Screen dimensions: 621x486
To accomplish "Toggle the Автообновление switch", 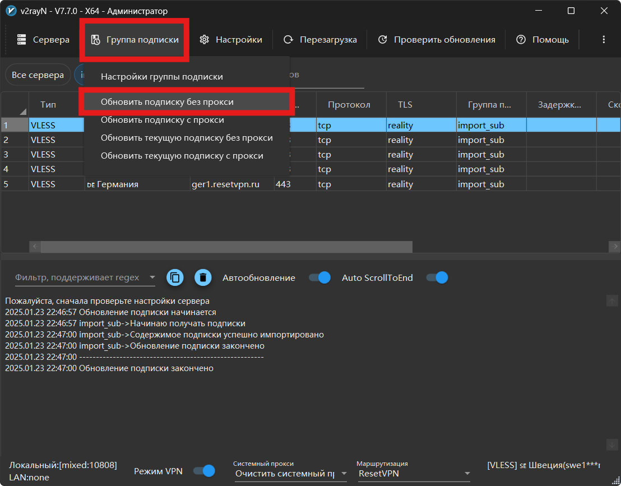I will point(319,277).
